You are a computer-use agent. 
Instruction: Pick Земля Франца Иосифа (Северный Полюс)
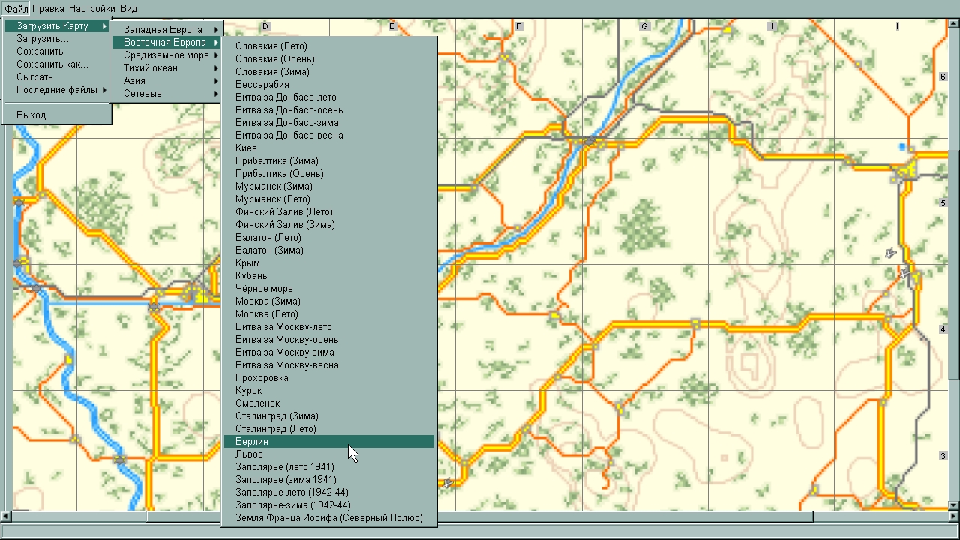pyautogui.click(x=328, y=518)
